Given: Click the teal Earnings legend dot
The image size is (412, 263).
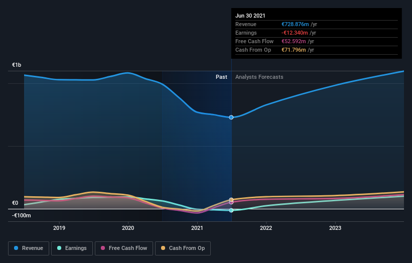Looking at the screenshot, I should coord(59,248).
